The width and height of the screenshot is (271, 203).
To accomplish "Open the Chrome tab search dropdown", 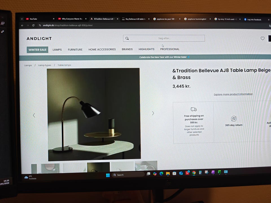I will (22, 19).
